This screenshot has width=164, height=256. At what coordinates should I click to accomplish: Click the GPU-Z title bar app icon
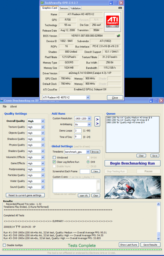42,3
